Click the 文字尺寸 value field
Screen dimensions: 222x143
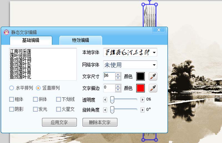(x=109, y=76)
